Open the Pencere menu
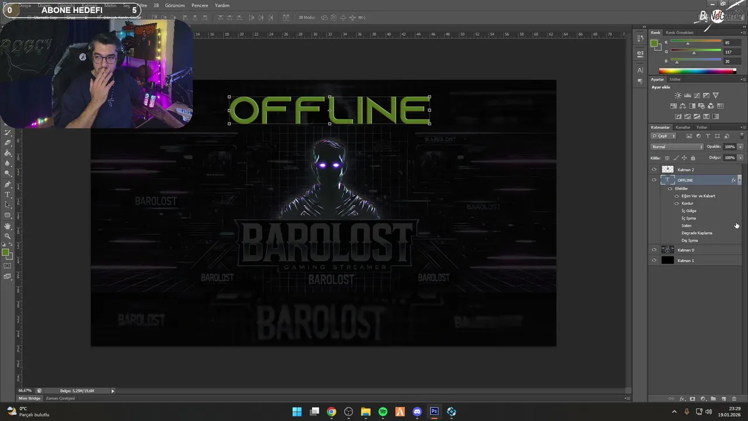This screenshot has width=748, height=421. (x=200, y=5)
